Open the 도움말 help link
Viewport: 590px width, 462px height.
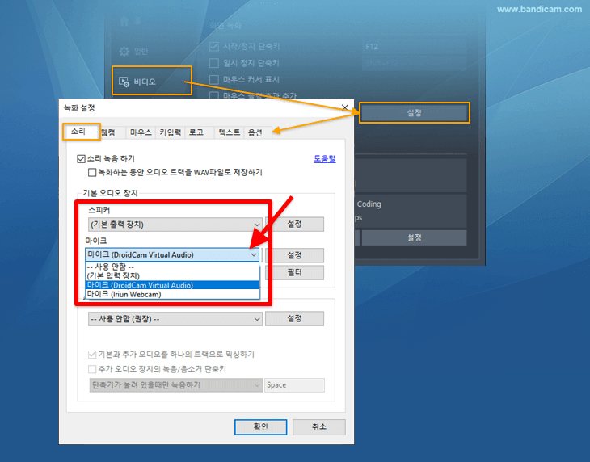324,159
